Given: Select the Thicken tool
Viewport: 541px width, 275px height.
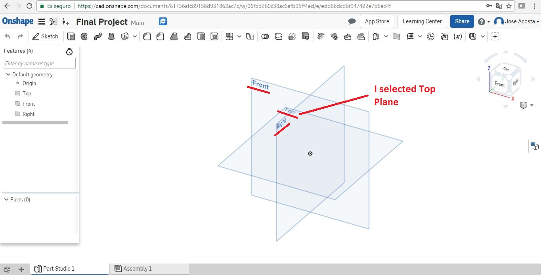Looking at the screenshot, I should coord(125,36).
